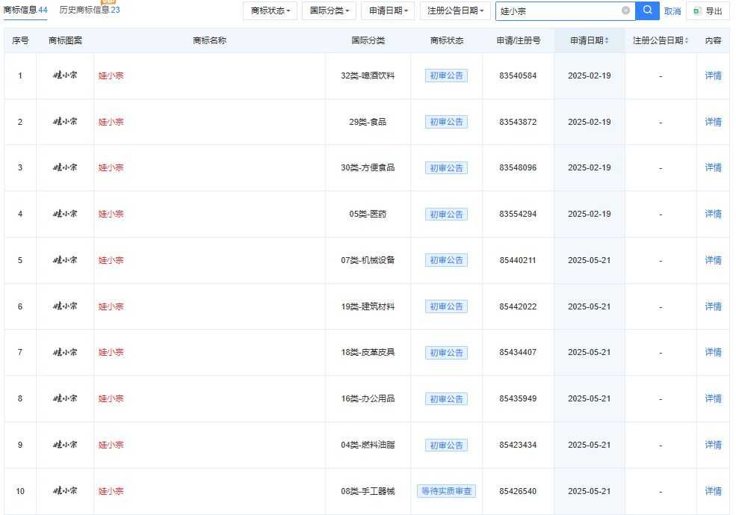736x515 pixels.
Task: Open 详情 for registration 85440211
Action: pos(713,260)
